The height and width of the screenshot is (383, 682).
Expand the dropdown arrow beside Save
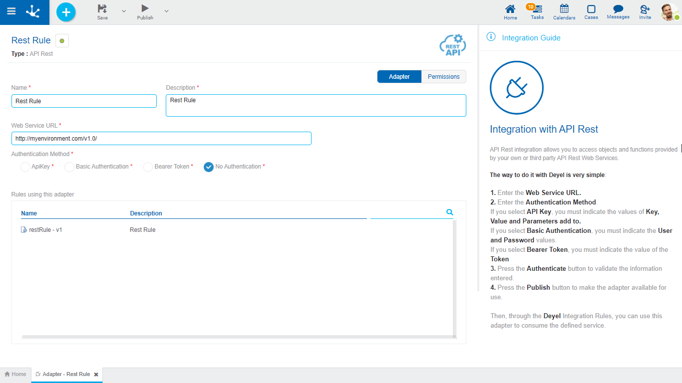click(x=124, y=11)
